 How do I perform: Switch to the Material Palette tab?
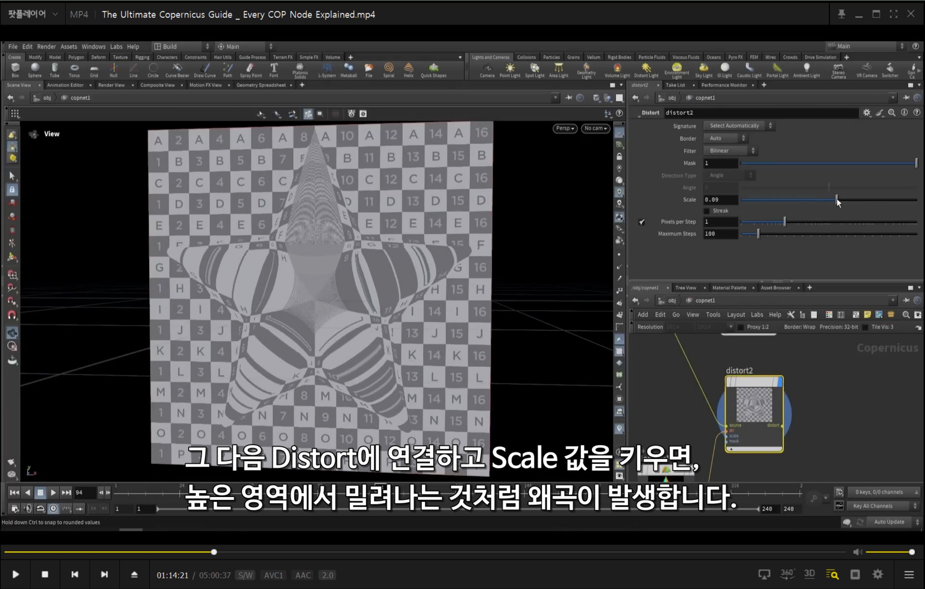point(729,288)
